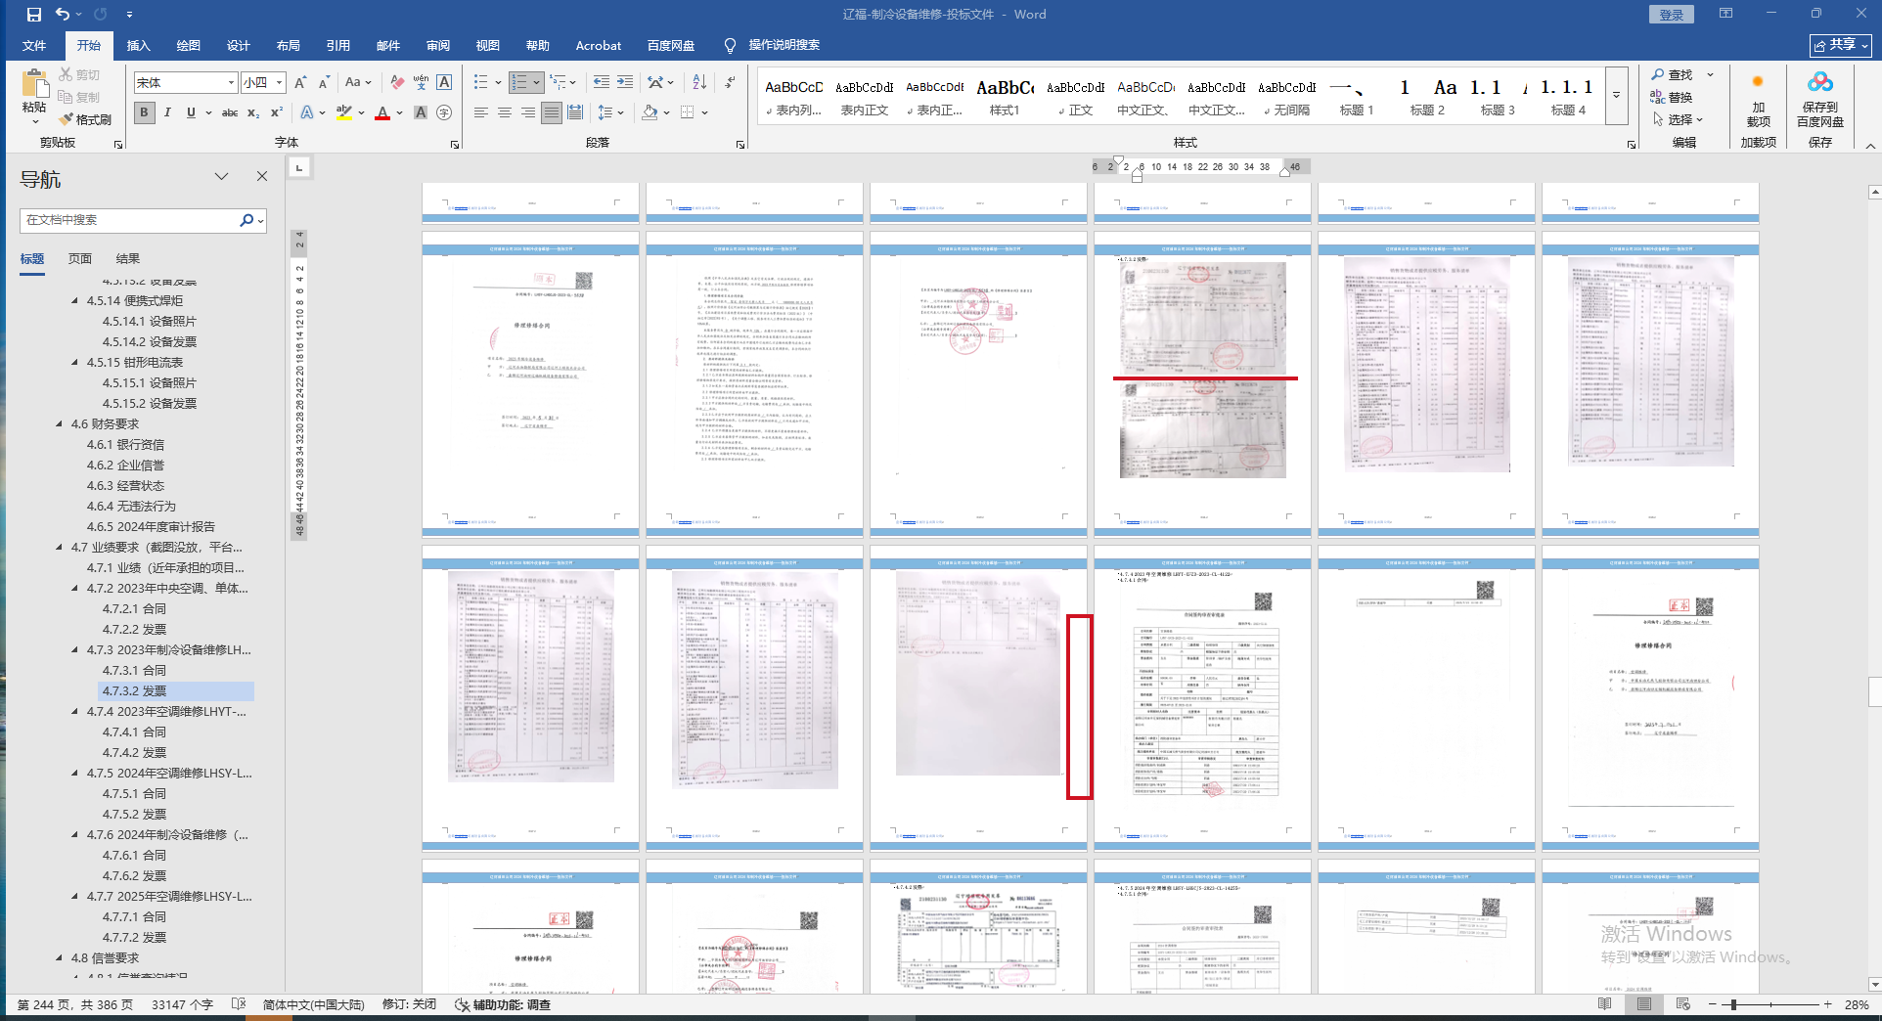Click the Cut (剪切) scissors icon
Image resolution: width=1882 pixels, height=1021 pixels.
pyautogui.click(x=66, y=74)
